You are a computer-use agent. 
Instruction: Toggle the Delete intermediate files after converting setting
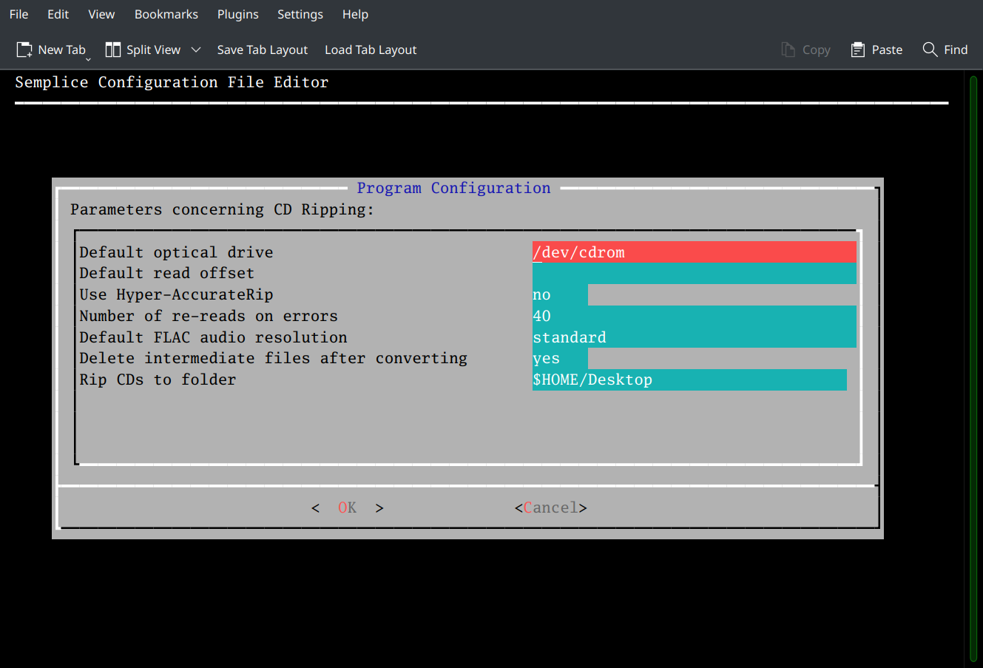click(x=558, y=357)
